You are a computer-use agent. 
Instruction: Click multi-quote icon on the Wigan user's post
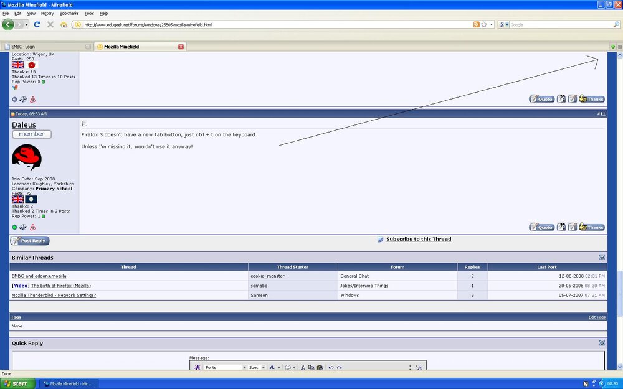click(561, 99)
